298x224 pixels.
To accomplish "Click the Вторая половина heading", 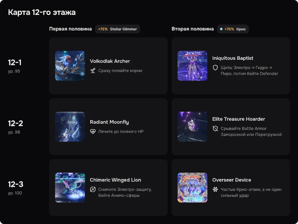I will (192, 29).
